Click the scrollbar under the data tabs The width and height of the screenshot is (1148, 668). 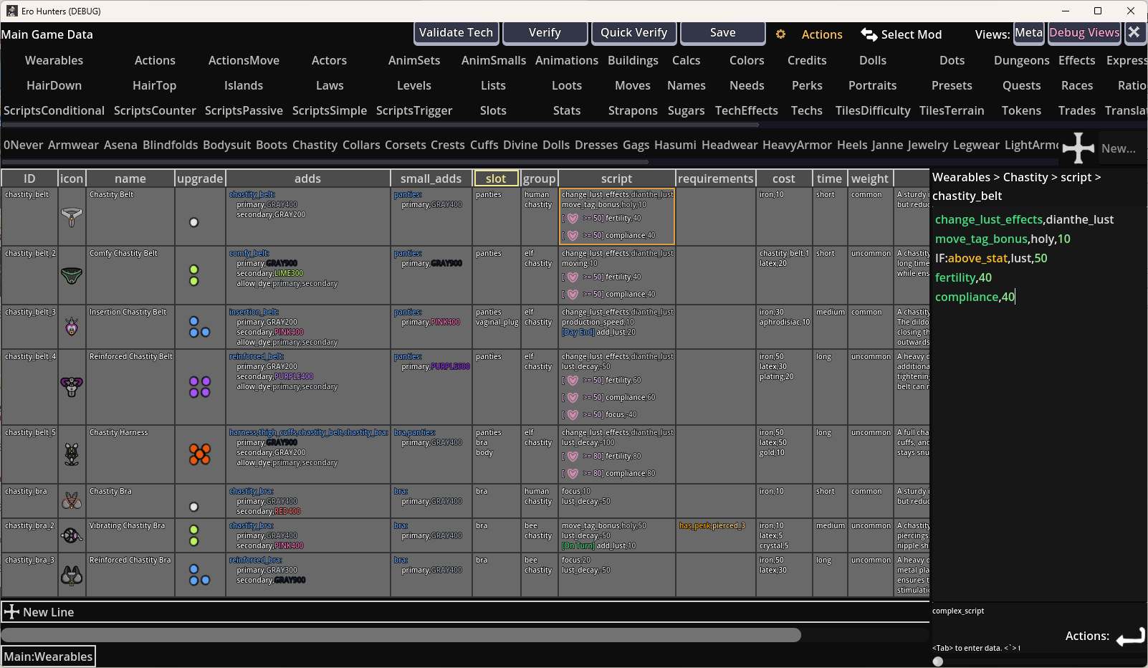[x=380, y=125]
